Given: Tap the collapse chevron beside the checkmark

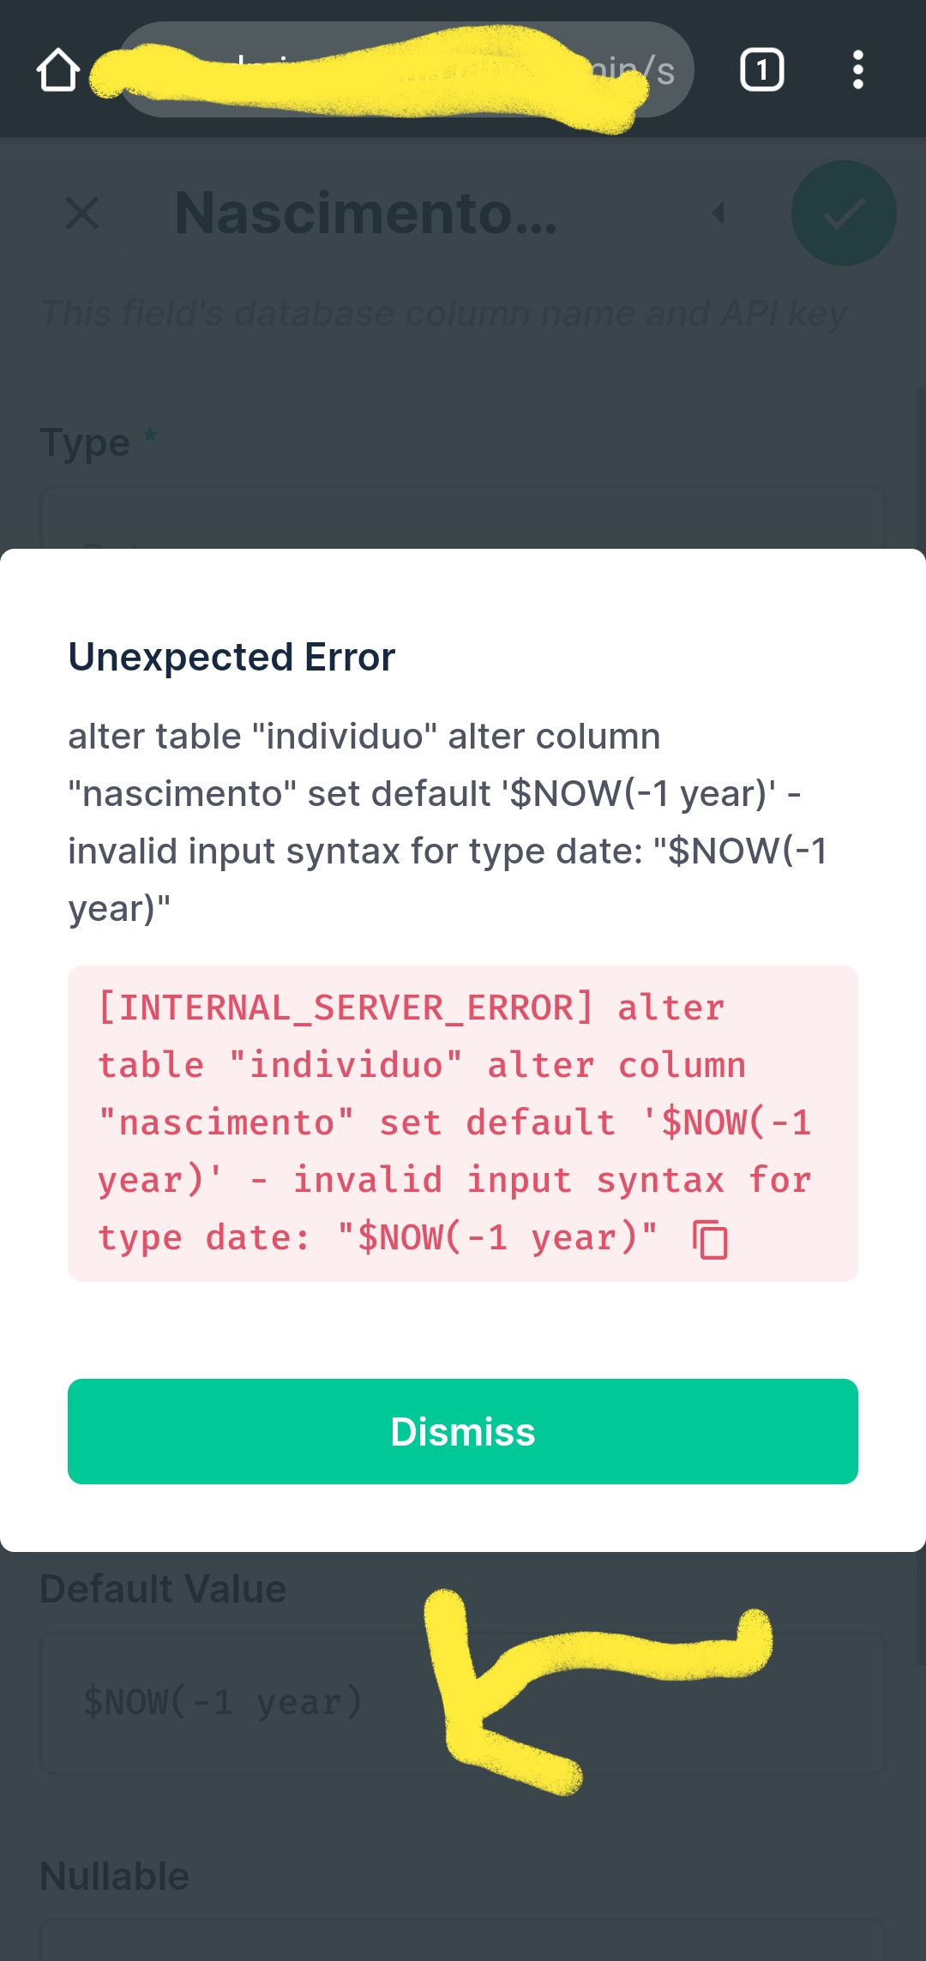Looking at the screenshot, I should [x=717, y=214].
